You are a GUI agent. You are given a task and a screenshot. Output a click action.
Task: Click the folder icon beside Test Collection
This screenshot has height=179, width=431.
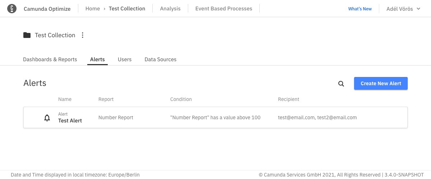tap(27, 35)
